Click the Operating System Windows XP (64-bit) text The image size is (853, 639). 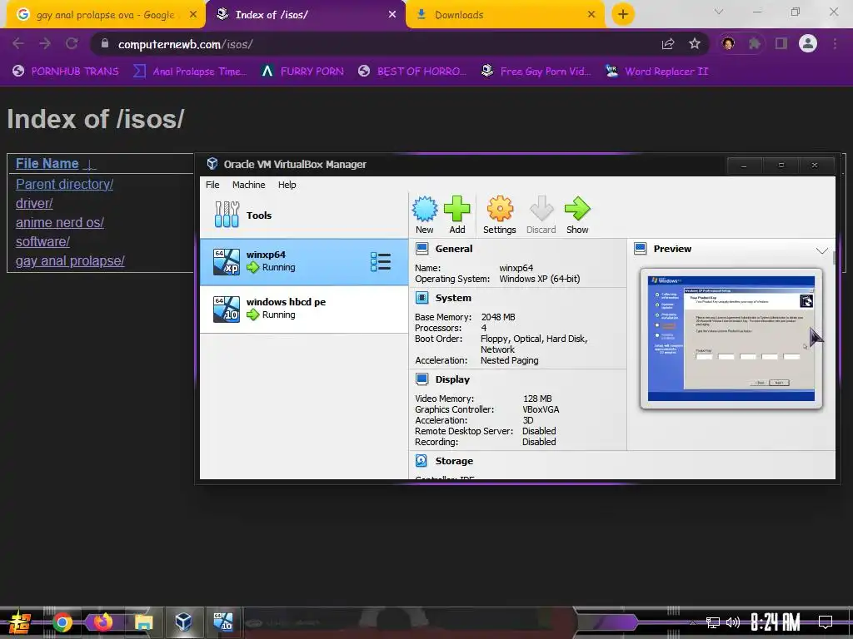pyautogui.click(x=540, y=279)
